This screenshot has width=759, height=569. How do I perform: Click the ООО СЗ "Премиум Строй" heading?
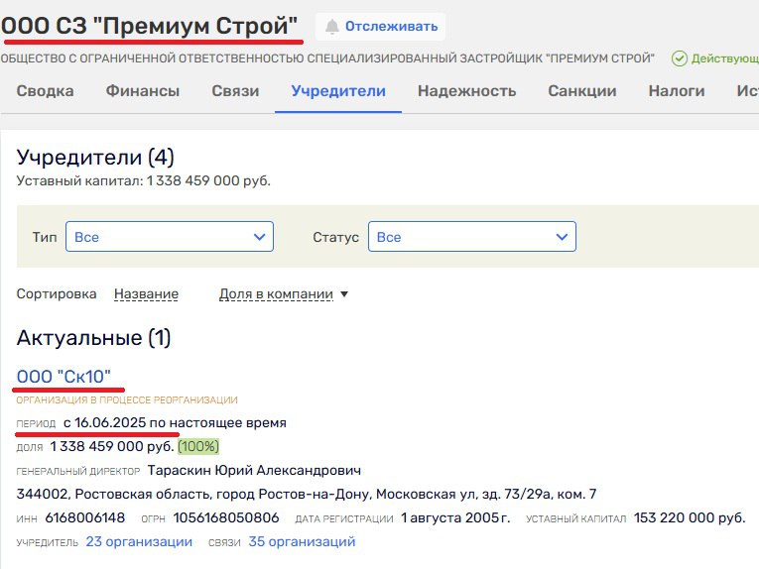pyautogui.click(x=150, y=26)
